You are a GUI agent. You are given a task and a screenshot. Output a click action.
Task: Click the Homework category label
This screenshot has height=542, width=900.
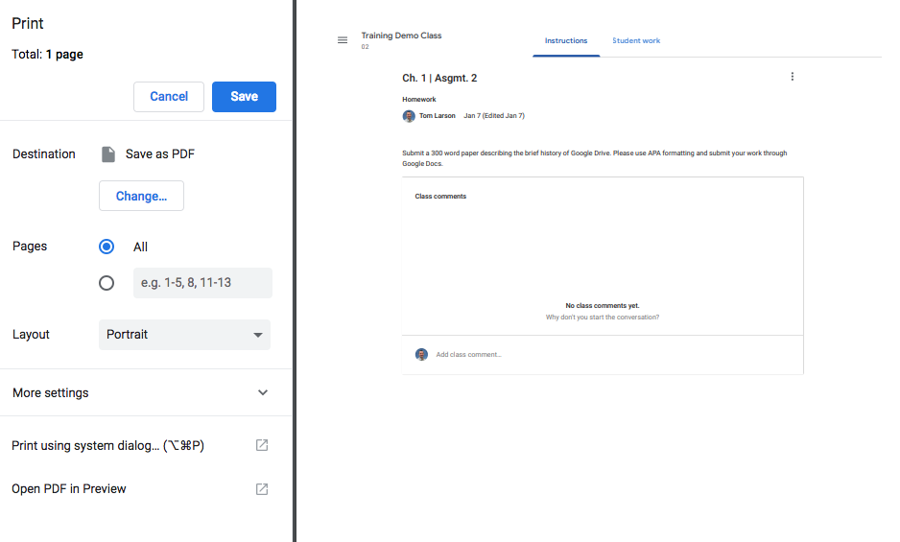pyautogui.click(x=419, y=100)
